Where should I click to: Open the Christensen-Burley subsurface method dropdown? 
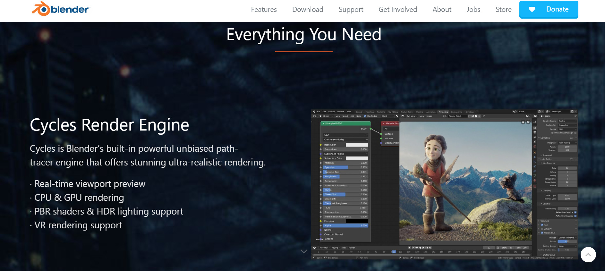(x=345, y=140)
